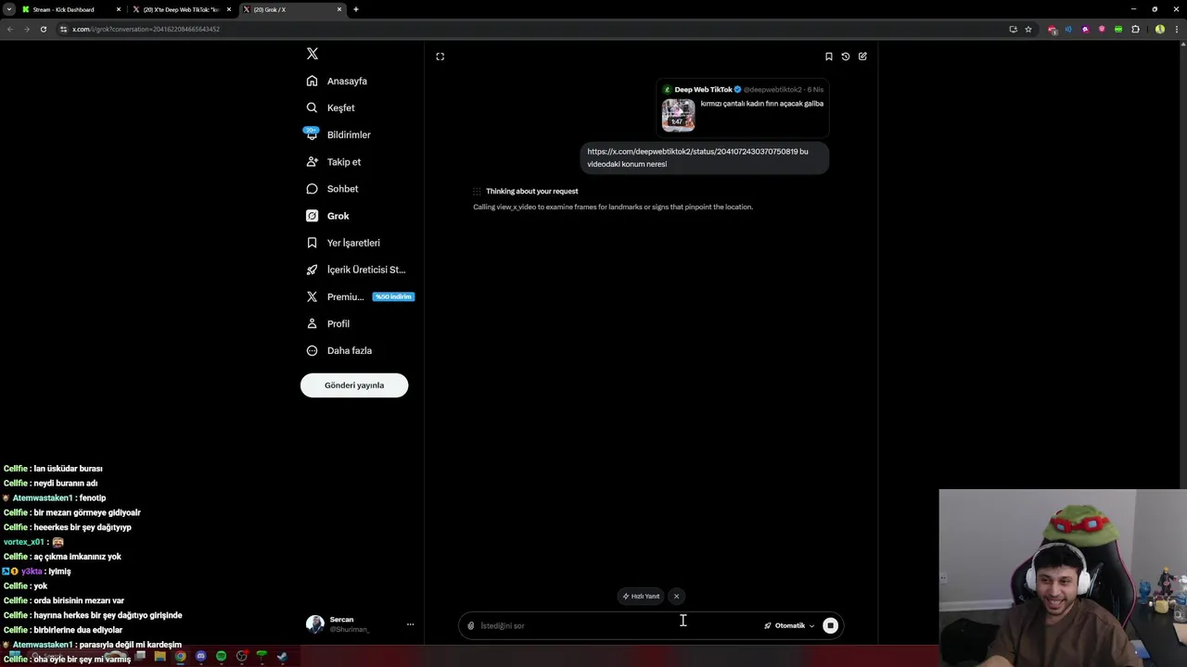Open account more options ellipsis

pyautogui.click(x=410, y=624)
